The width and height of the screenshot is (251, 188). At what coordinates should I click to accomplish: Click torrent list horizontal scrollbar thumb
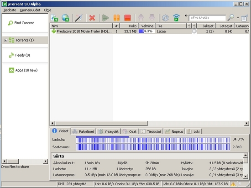(101, 123)
